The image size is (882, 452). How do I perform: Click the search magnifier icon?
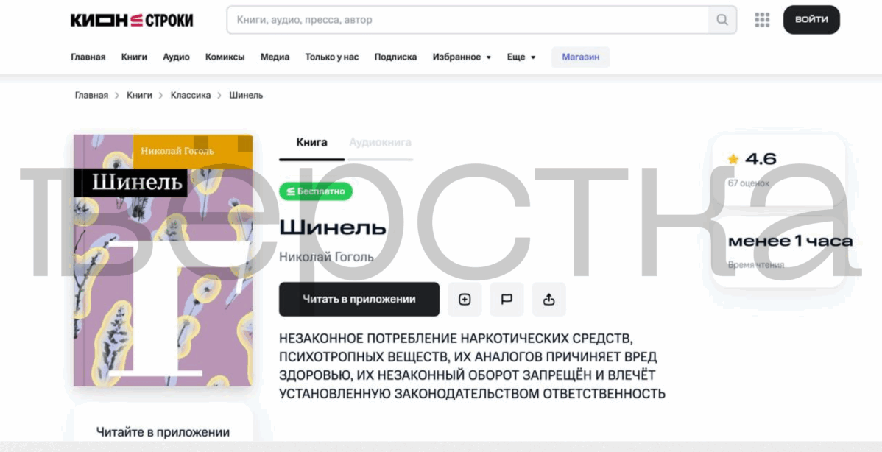pyautogui.click(x=721, y=20)
